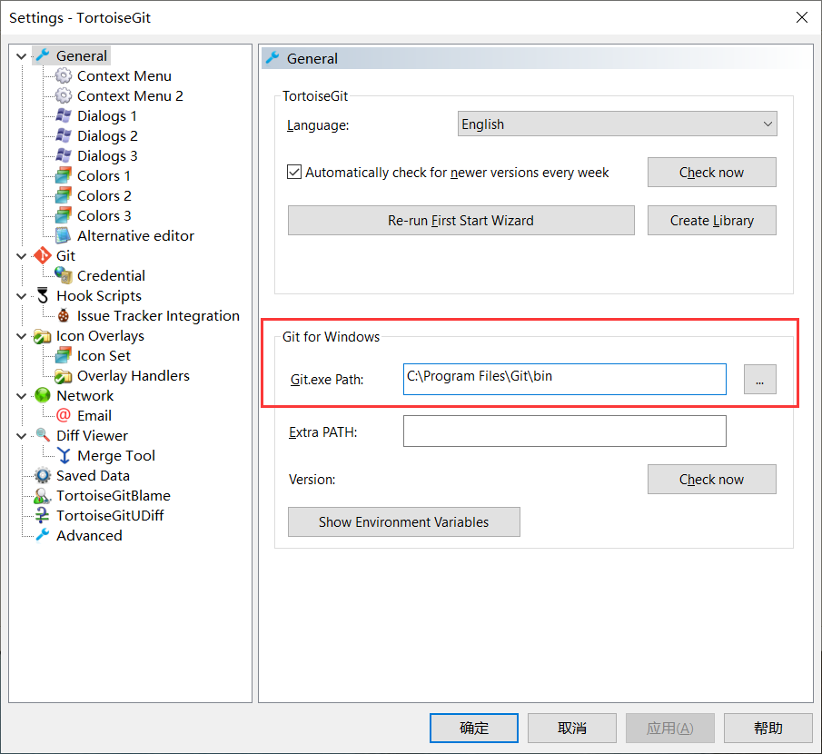Click the TortoiseGitUDiff icon
The image size is (822, 754).
pos(43,515)
